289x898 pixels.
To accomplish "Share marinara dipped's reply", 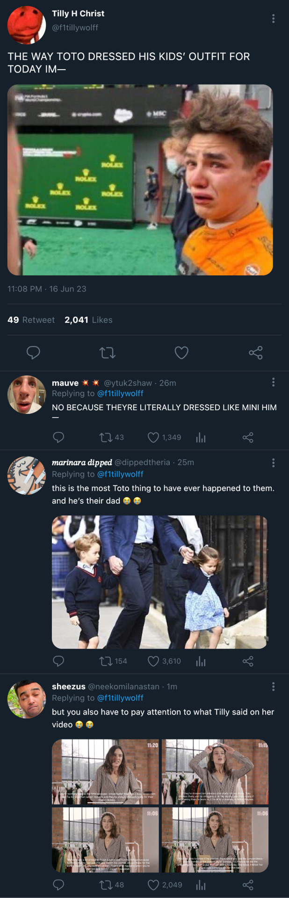I will [248, 661].
